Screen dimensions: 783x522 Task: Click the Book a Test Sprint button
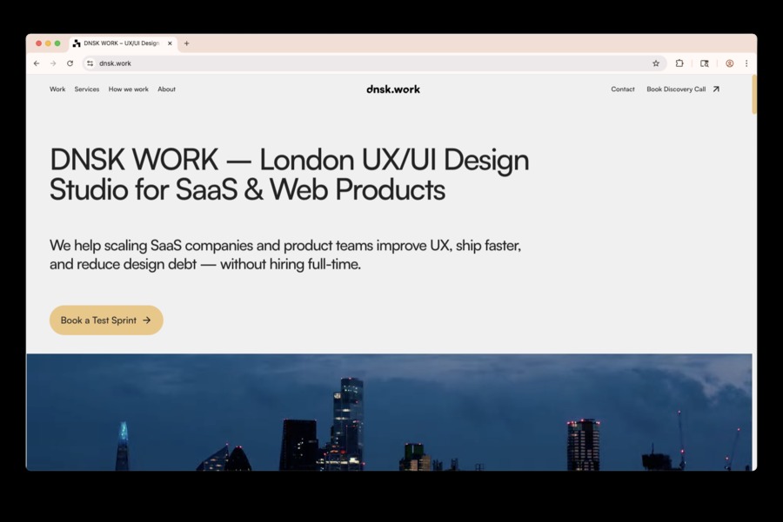[105, 320]
